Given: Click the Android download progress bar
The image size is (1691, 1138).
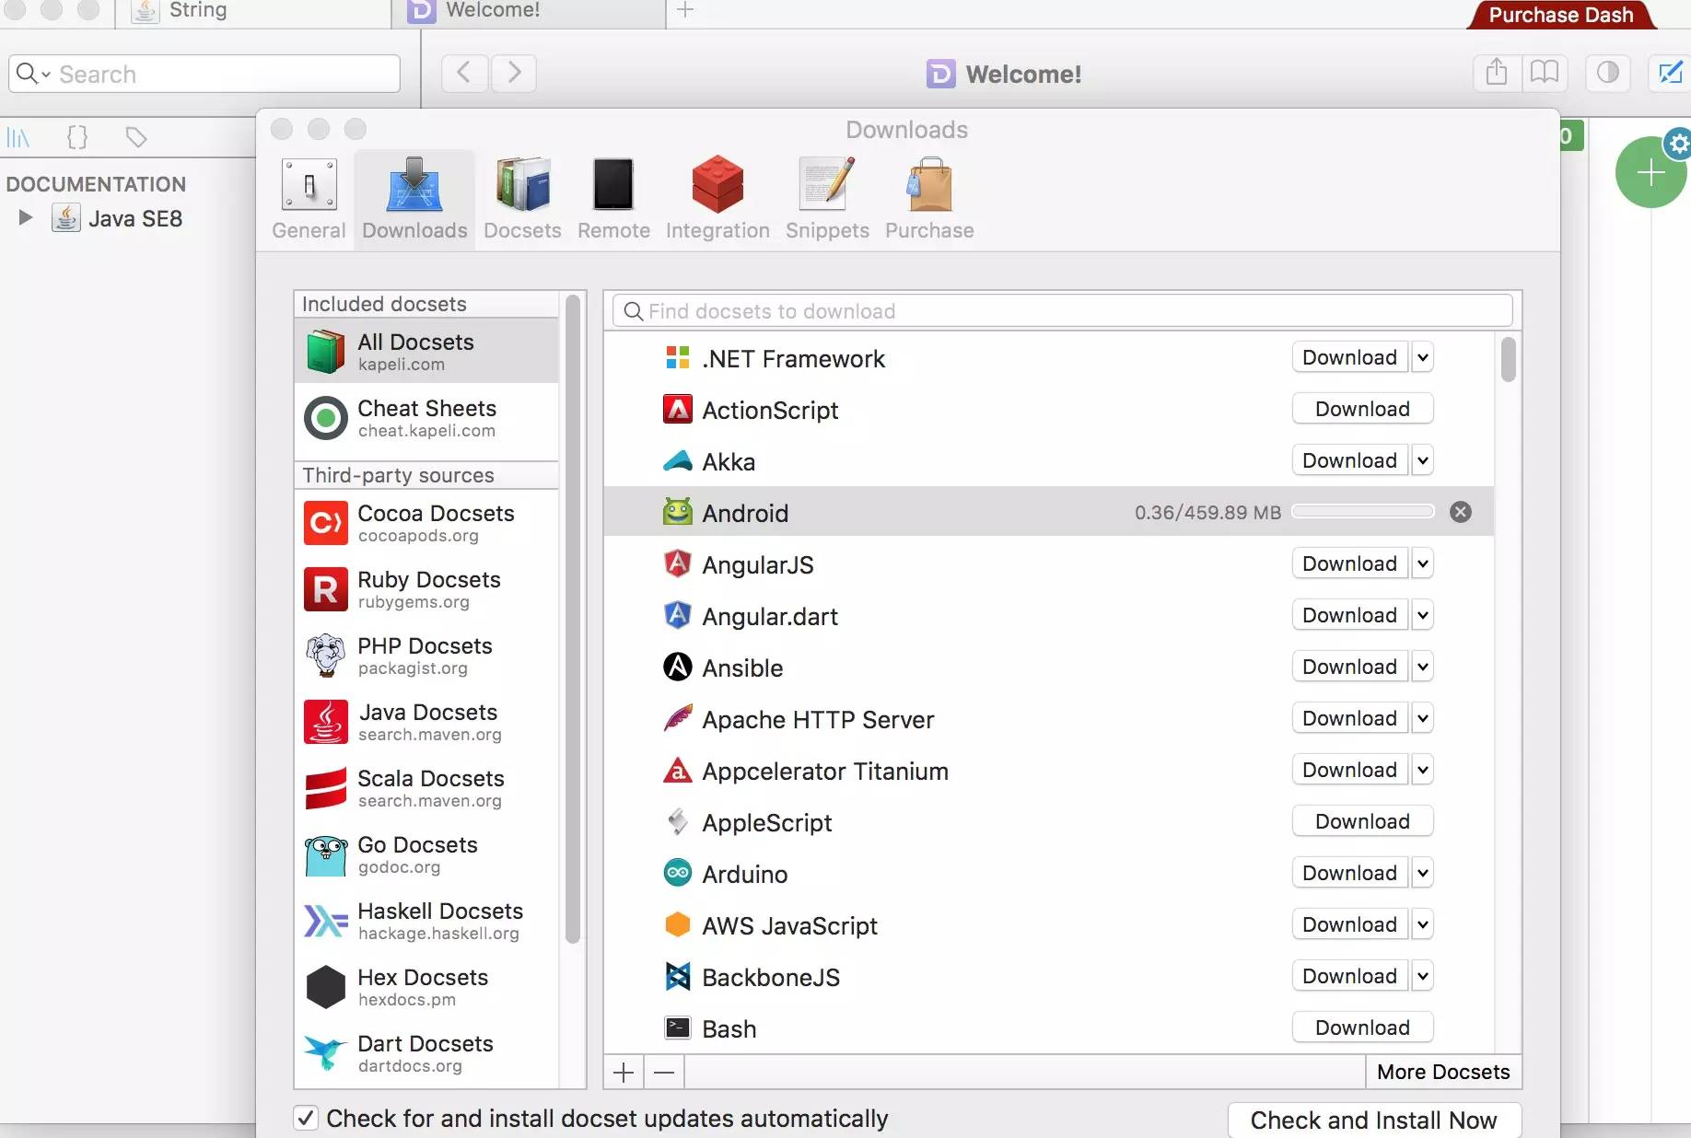Looking at the screenshot, I should pyautogui.click(x=1363, y=511).
